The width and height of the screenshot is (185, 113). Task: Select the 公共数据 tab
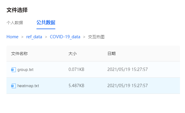(x=46, y=22)
